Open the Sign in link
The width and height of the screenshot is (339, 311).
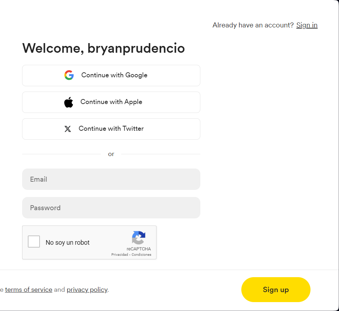pos(307,25)
